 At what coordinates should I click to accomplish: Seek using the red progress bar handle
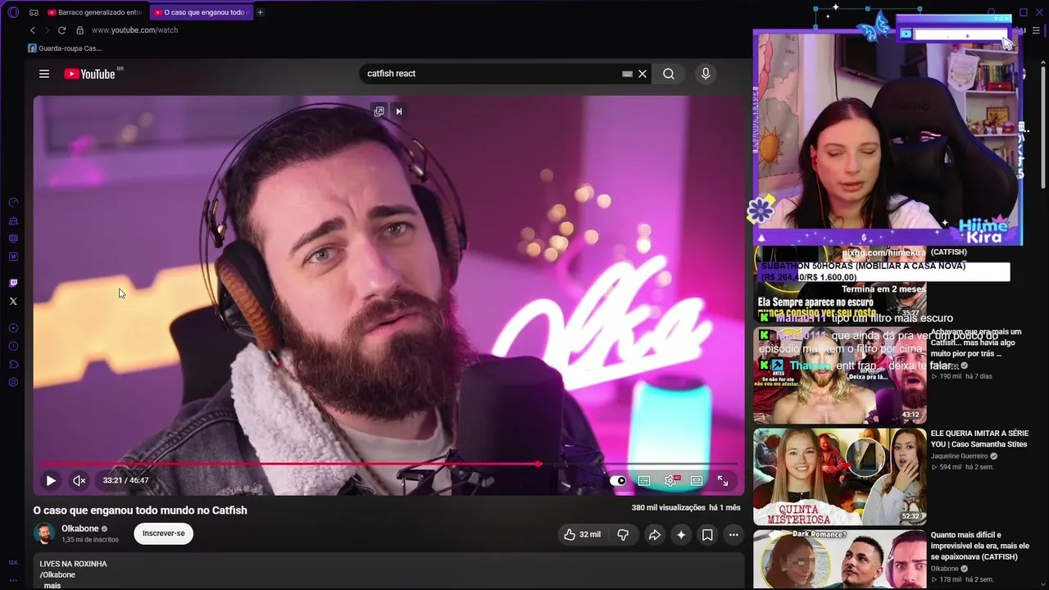pos(538,464)
